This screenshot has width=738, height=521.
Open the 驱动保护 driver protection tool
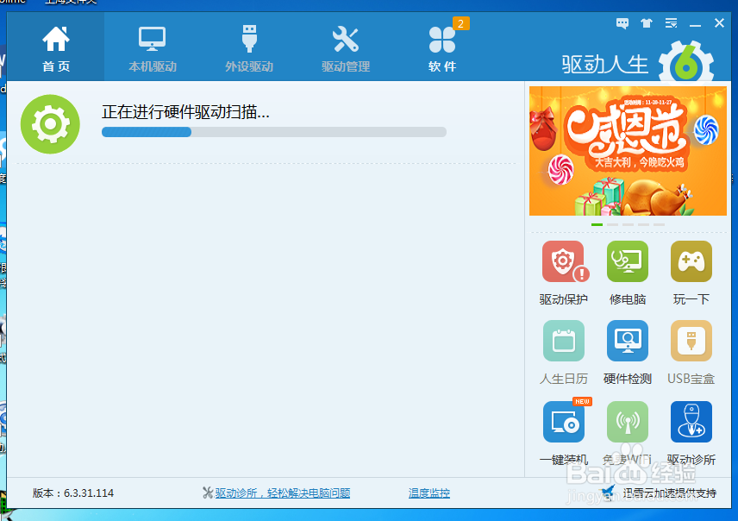pyautogui.click(x=563, y=262)
